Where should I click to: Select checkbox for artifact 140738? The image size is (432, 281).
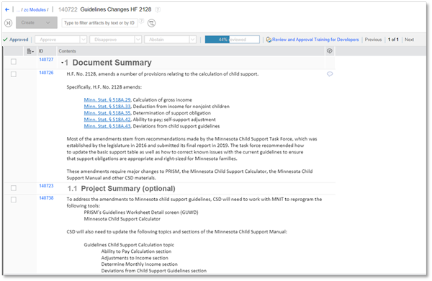point(14,200)
